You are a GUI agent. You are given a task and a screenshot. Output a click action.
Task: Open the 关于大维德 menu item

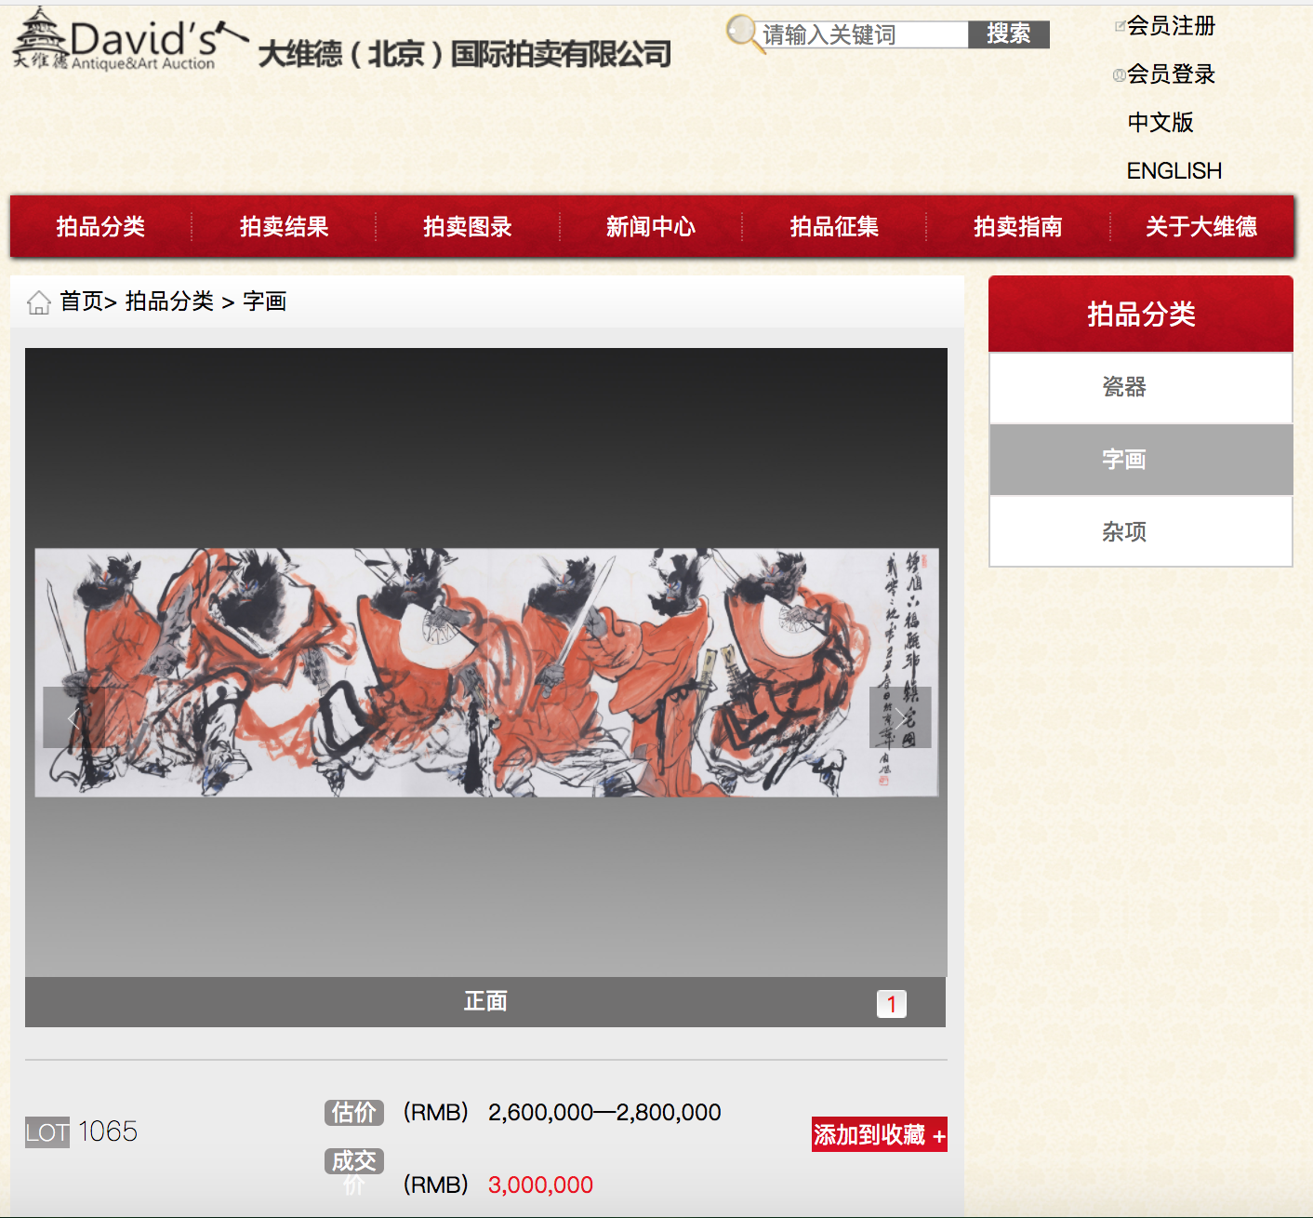point(1201,227)
